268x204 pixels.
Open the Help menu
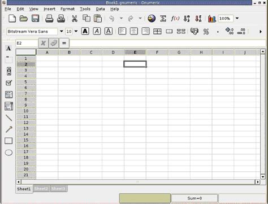[115, 9]
